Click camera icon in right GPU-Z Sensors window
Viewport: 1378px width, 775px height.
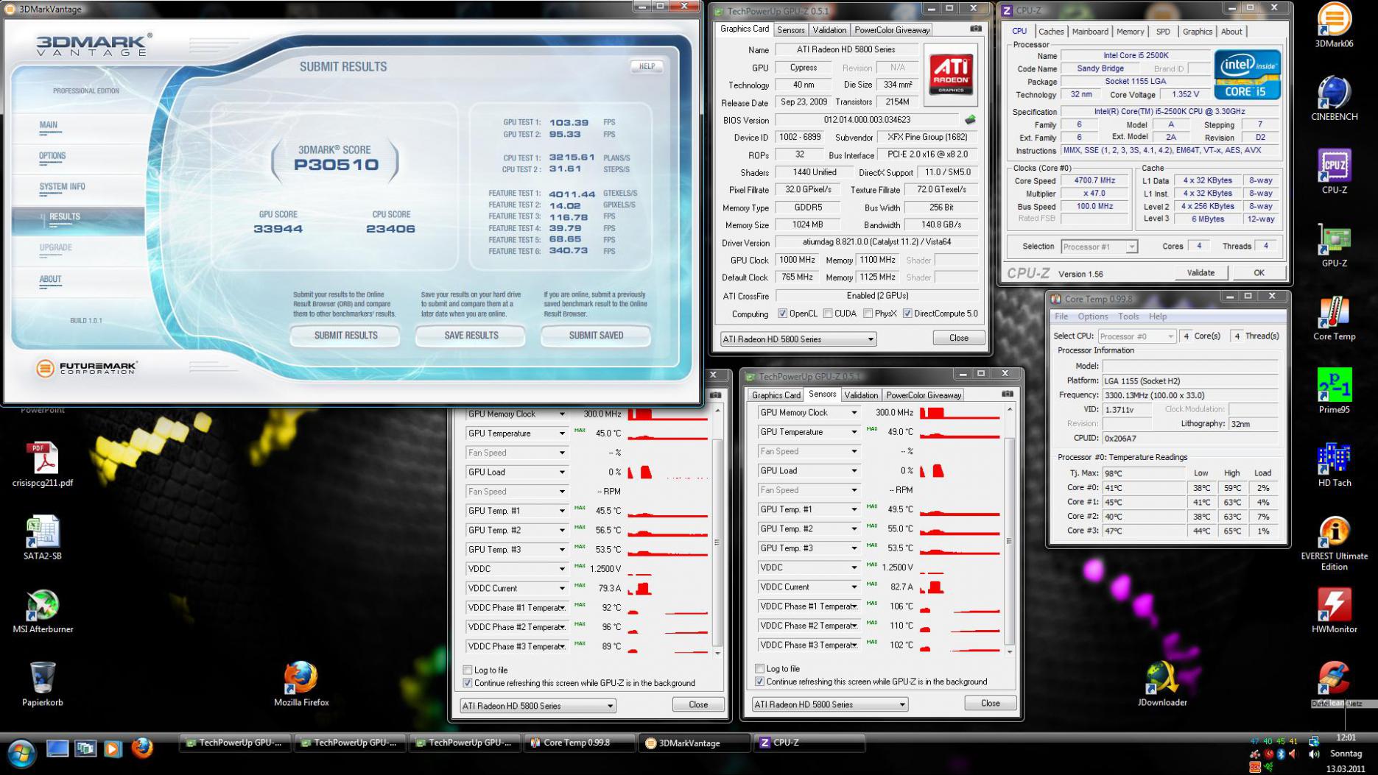point(1008,394)
